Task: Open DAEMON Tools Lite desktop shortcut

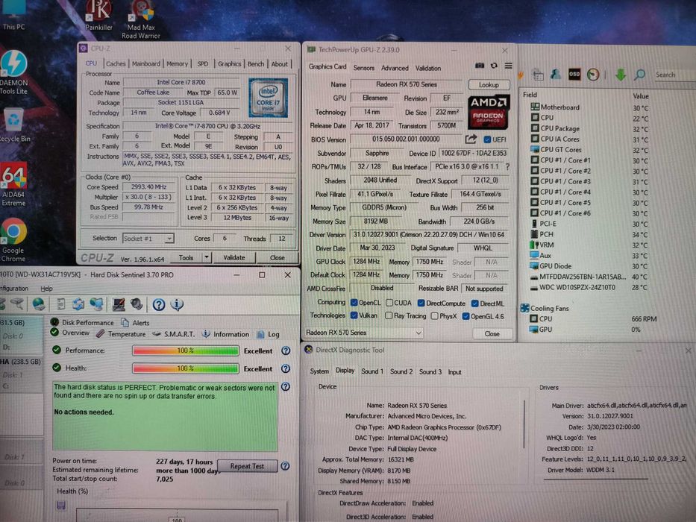Action: (x=13, y=72)
